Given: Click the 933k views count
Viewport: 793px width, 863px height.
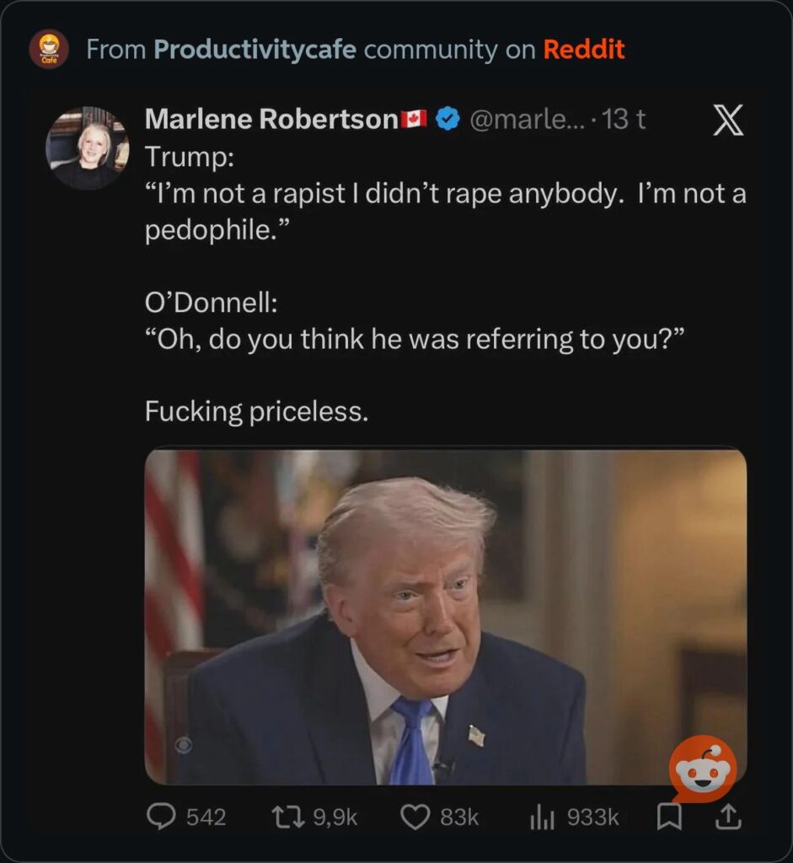Looking at the screenshot, I should [592, 817].
